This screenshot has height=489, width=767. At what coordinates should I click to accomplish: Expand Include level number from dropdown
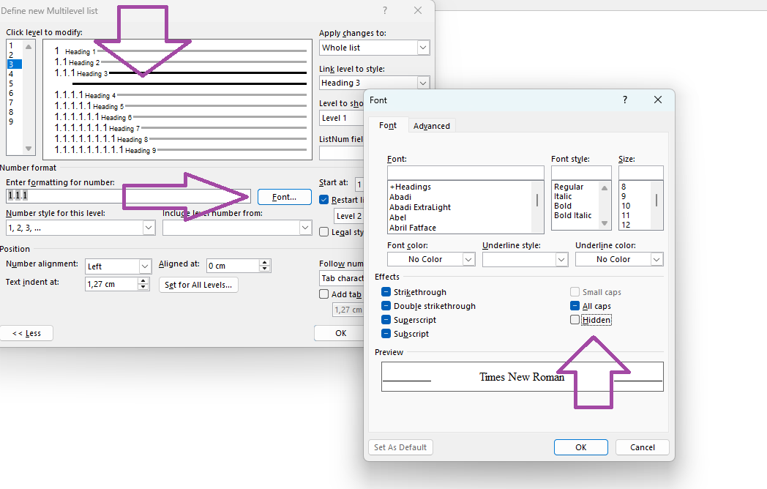point(305,228)
